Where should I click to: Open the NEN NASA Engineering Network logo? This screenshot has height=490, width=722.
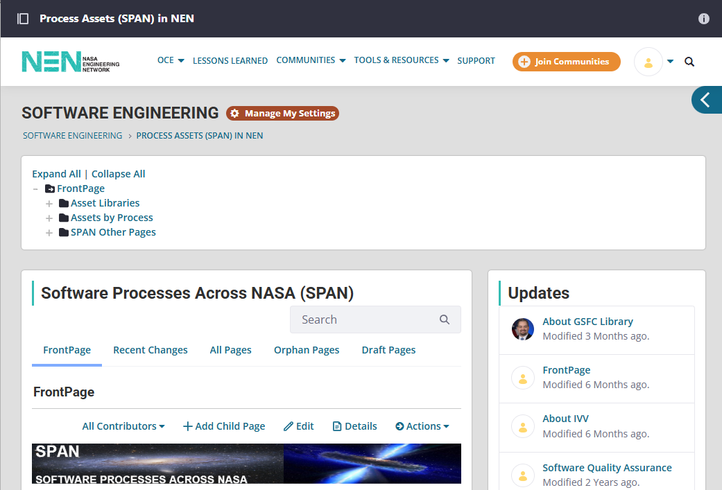click(x=70, y=62)
